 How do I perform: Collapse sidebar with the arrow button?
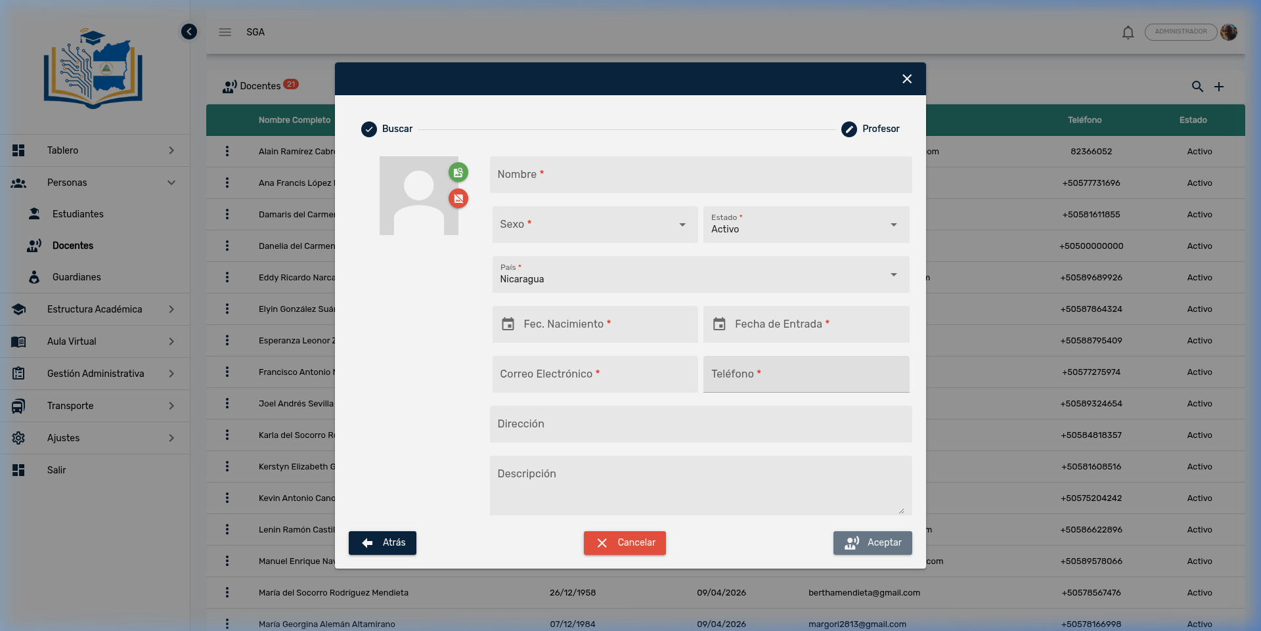[x=189, y=32]
